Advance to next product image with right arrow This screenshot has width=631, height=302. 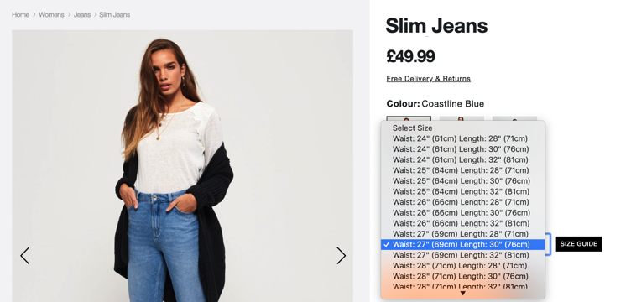[341, 256]
